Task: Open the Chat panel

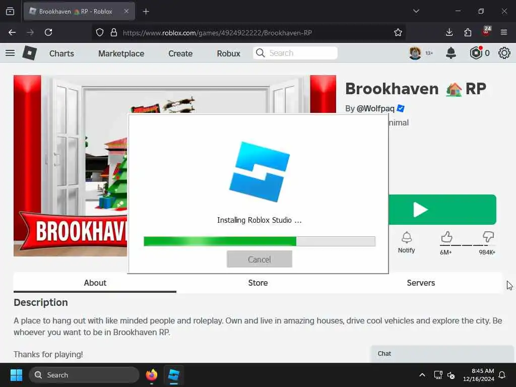Action: tap(442, 354)
